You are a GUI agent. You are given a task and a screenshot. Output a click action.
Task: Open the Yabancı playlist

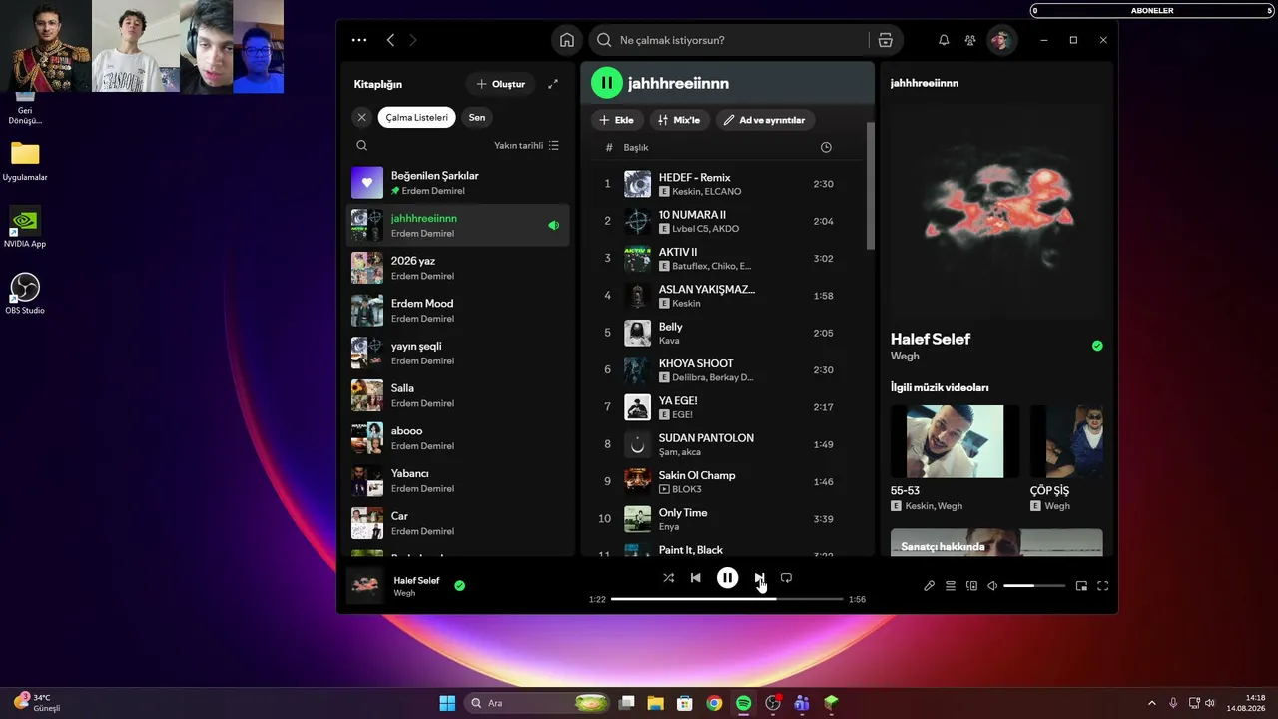(x=458, y=480)
